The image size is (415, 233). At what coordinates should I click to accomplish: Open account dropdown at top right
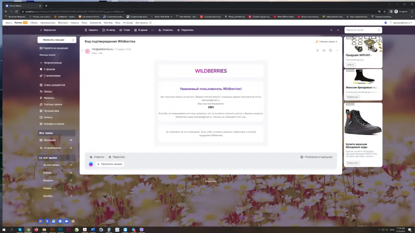point(402,23)
